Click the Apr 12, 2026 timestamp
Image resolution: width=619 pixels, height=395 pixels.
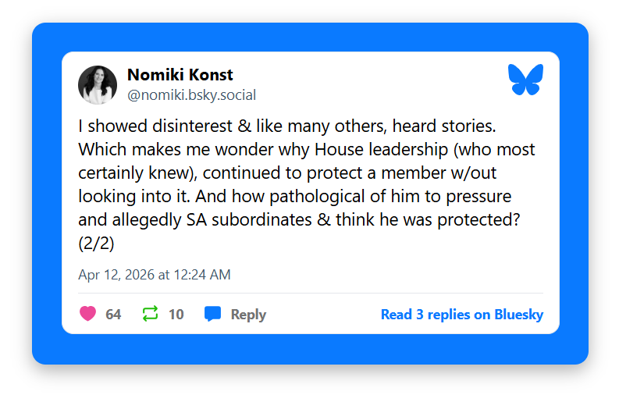pos(154,275)
